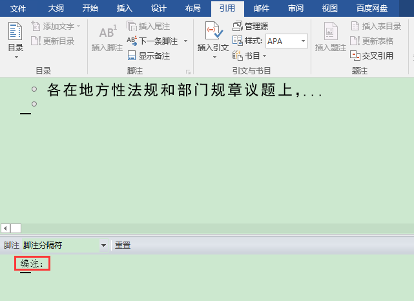Viewport: 414px width, 301px height.
Task: Expand the 目录 button dropdown arrow
Action: pyautogui.click(x=16, y=57)
